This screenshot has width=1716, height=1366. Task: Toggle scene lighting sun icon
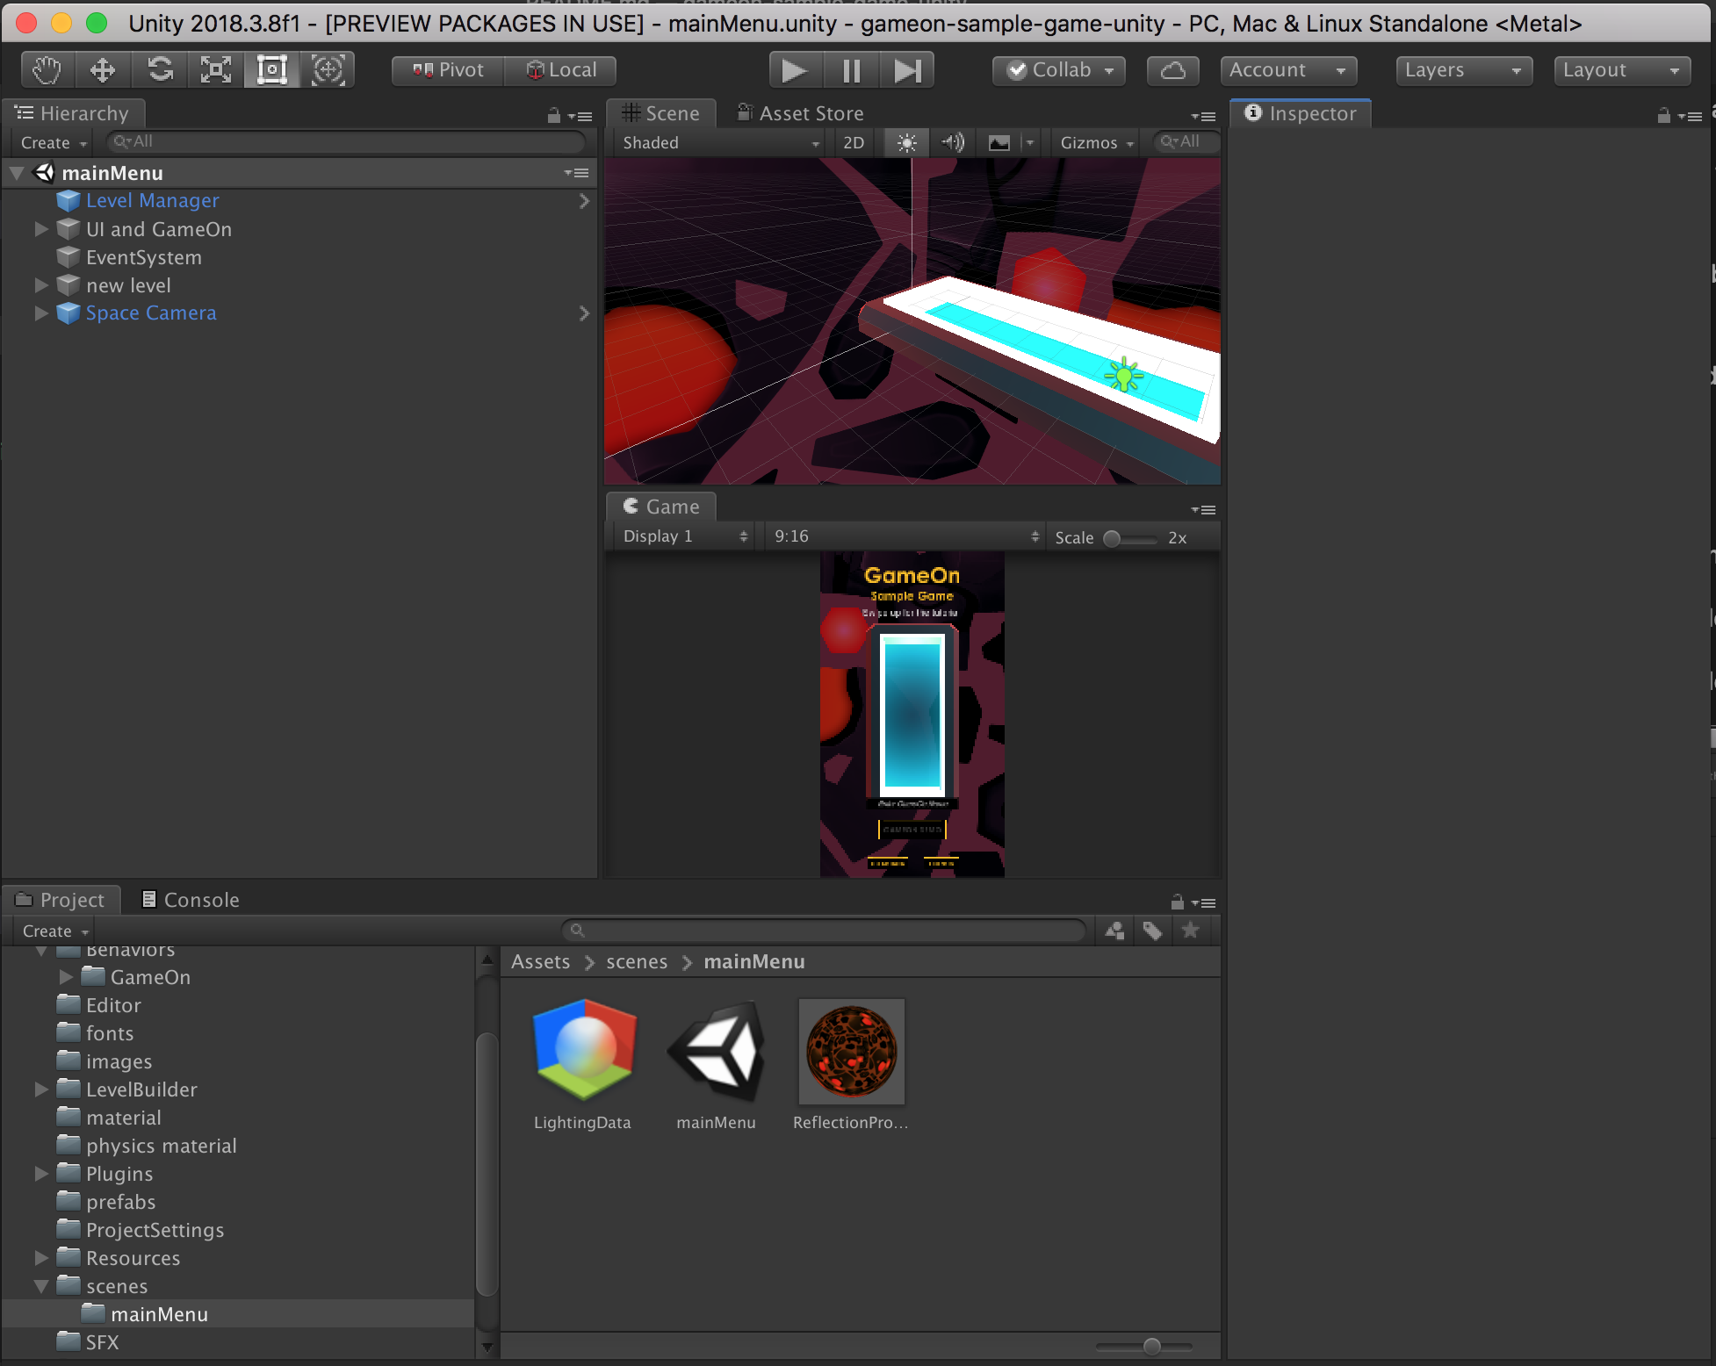(907, 142)
